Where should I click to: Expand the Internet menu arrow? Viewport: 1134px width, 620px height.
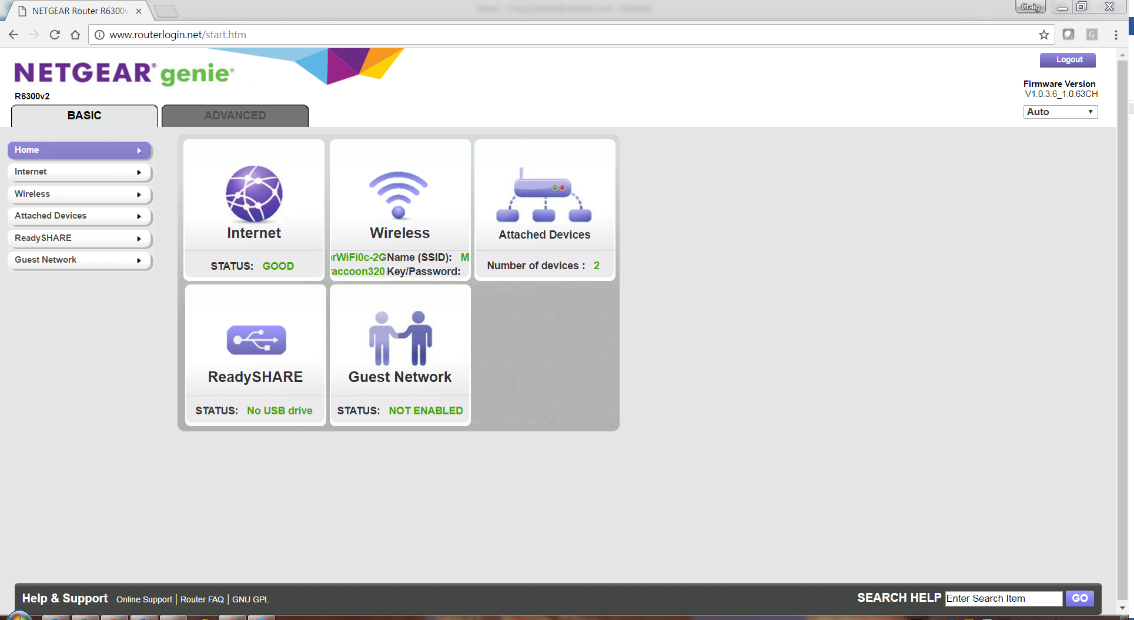pos(139,172)
